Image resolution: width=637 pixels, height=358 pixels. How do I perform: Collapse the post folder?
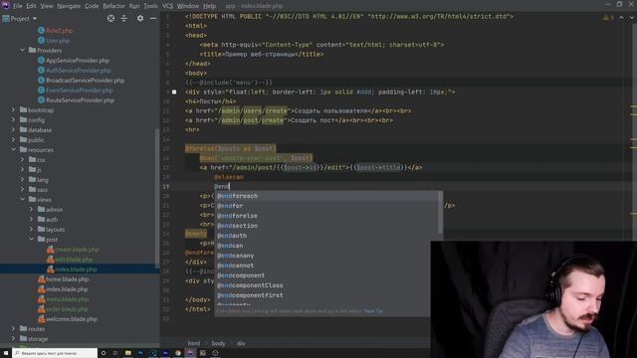tap(31, 240)
